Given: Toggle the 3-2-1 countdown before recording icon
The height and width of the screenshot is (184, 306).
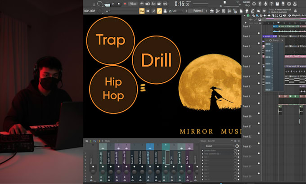Looking at the screenshot, I should [153, 4].
